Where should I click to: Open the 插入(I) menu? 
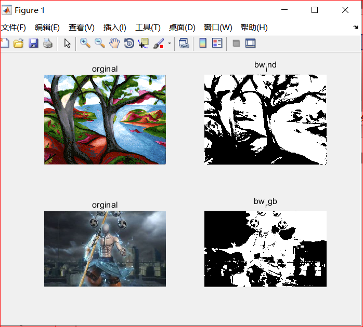pyautogui.click(x=115, y=28)
